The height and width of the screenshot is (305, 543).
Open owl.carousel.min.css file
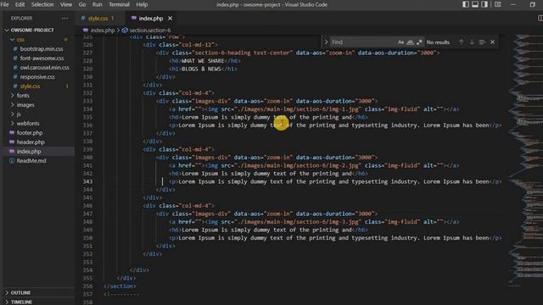(44, 68)
